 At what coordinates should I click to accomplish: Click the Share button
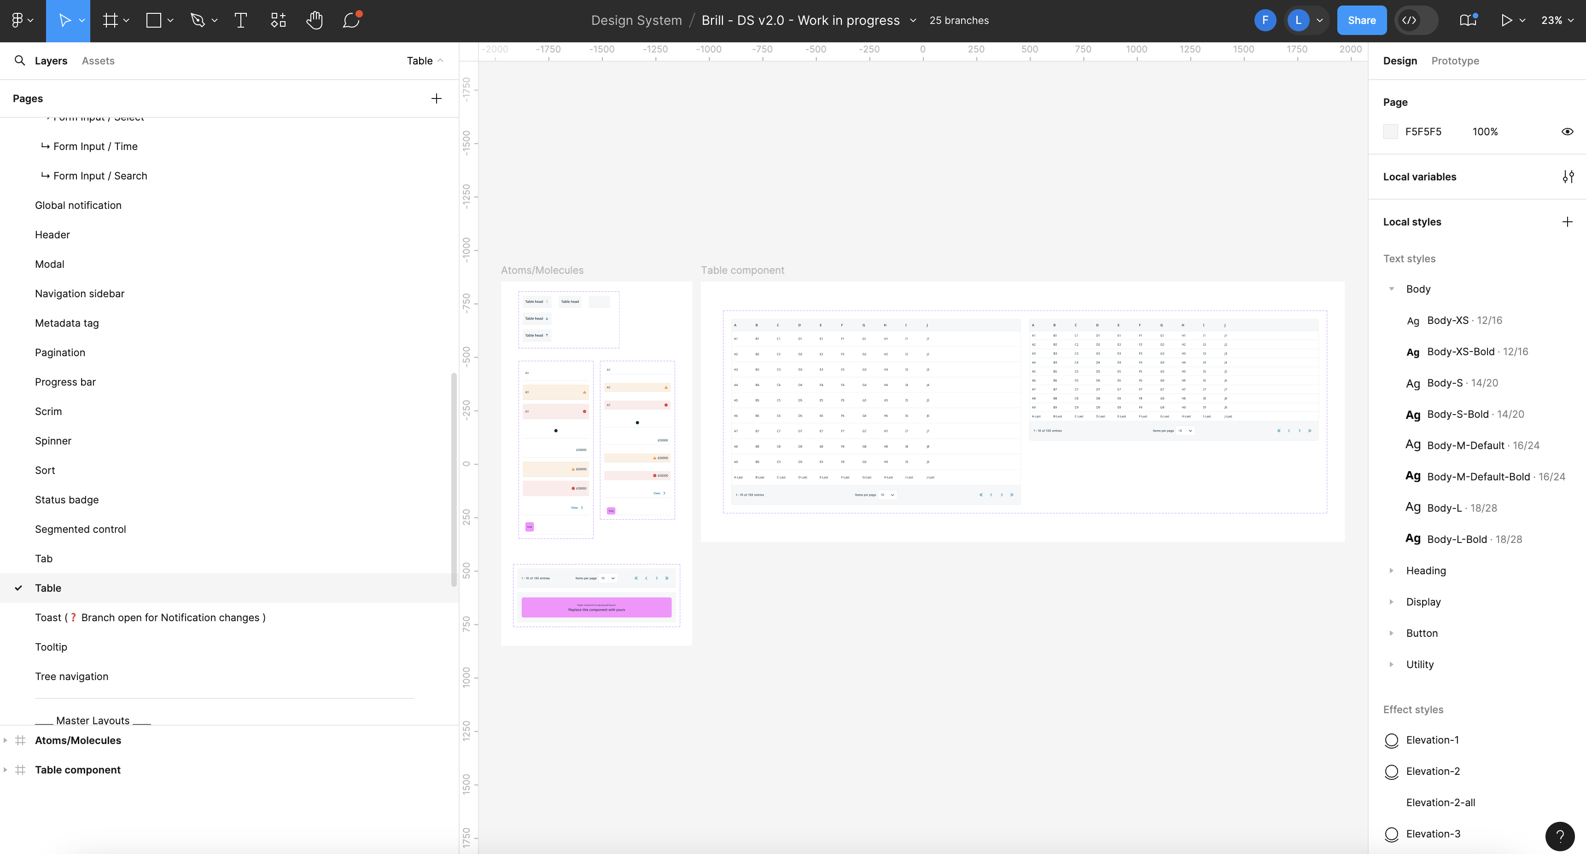tap(1362, 20)
